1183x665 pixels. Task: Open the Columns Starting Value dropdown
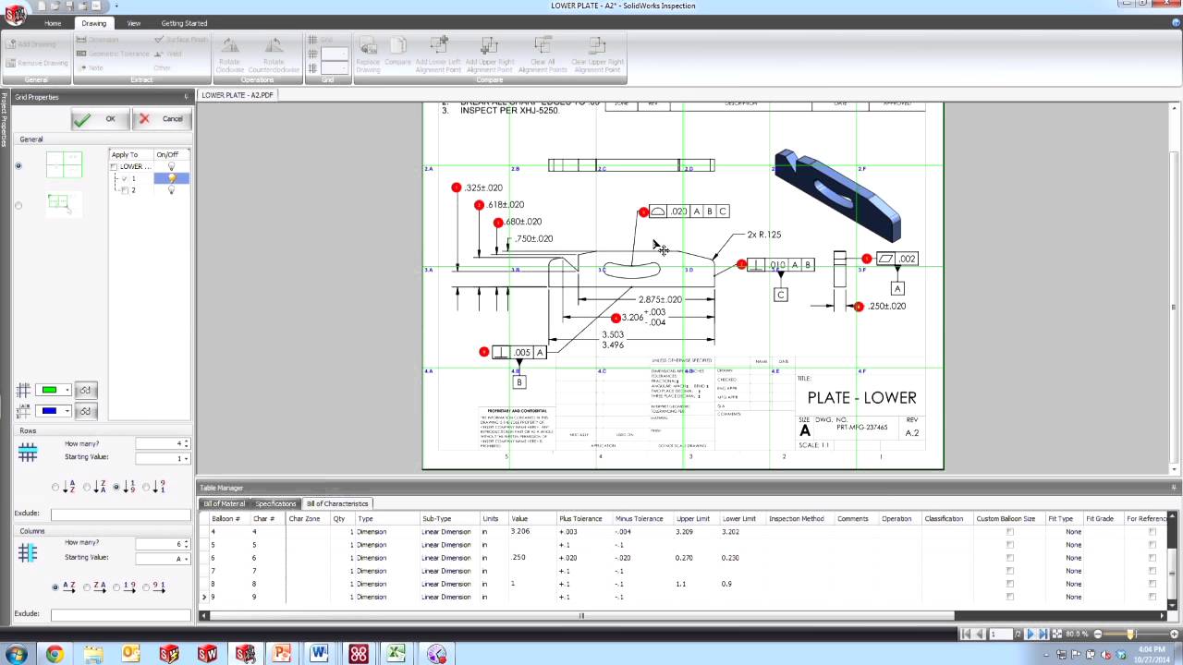186,560
